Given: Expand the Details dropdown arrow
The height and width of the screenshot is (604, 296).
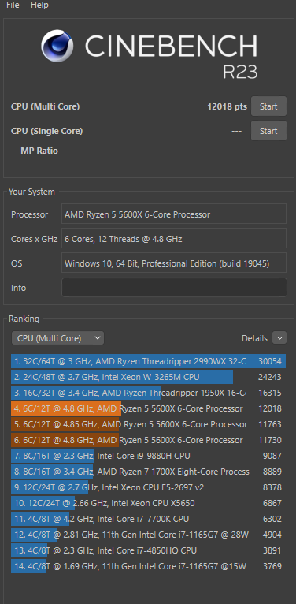Looking at the screenshot, I should (x=279, y=337).
